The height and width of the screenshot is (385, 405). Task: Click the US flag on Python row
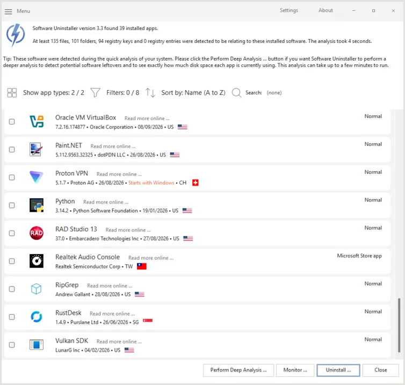(187, 210)
